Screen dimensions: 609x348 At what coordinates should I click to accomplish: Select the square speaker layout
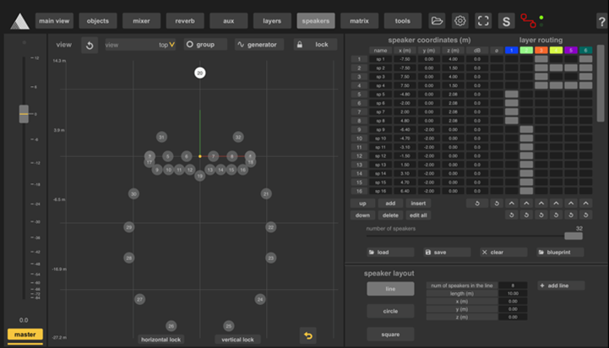pyautogui.click(x=390, y=334)
